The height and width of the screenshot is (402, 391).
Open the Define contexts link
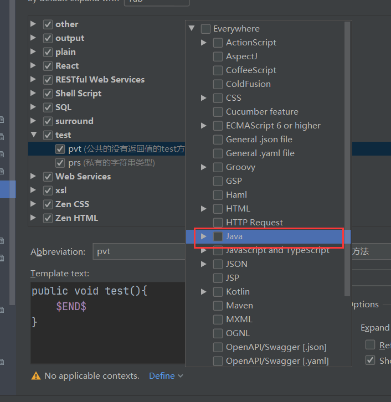point(162,376)
